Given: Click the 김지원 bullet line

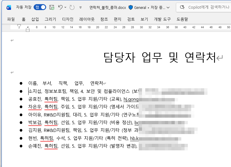Looking at the screenshot, I should pyautogui.click(x=83, y=130).
